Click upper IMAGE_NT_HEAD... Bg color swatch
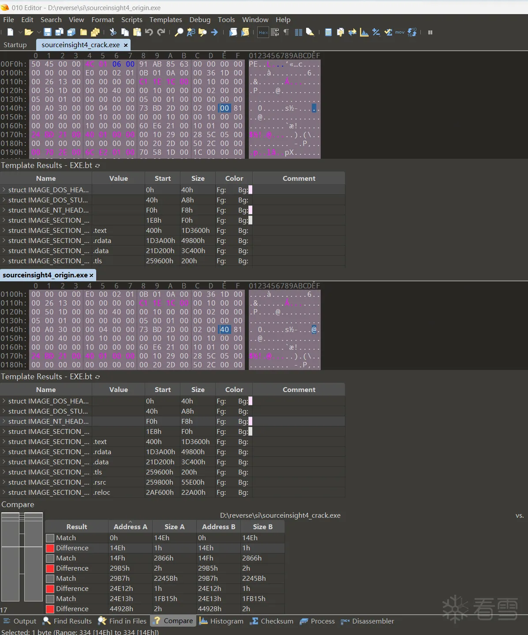The width and height of the screenshot is (528, 635). pos(250,210)
